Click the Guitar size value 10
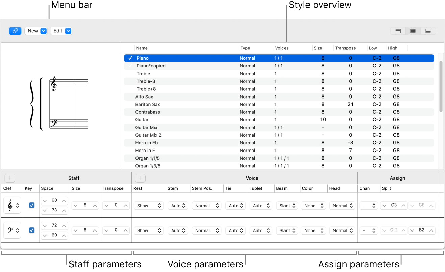Screen dimensions: 445x272 [x=323, y=120]
